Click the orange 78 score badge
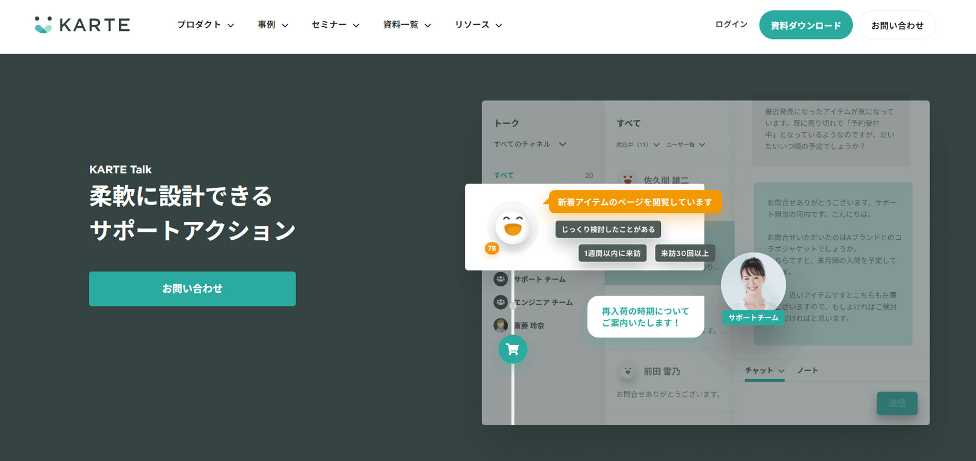 point(492,248)
